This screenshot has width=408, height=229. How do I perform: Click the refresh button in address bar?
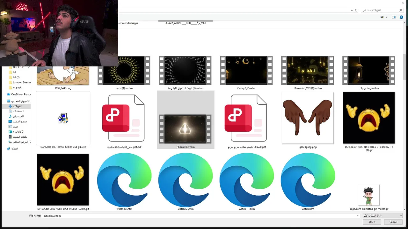356,10
